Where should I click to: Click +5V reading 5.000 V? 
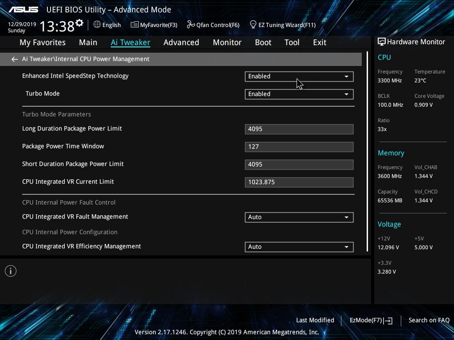pyautogui.click(x=423, y=247)
